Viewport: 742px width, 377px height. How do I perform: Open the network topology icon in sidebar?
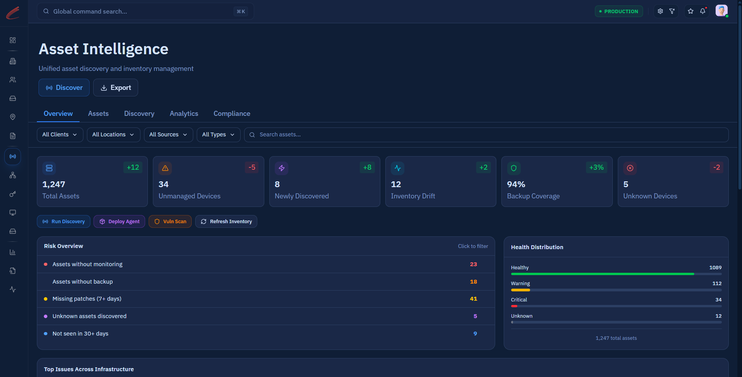pos(13,175)
